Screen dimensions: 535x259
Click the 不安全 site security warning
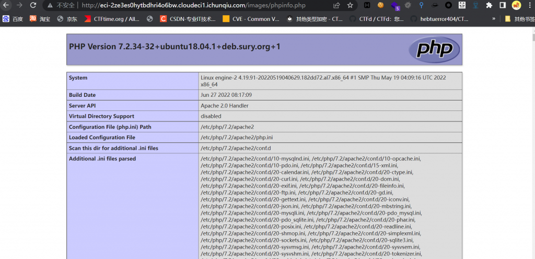62,5
